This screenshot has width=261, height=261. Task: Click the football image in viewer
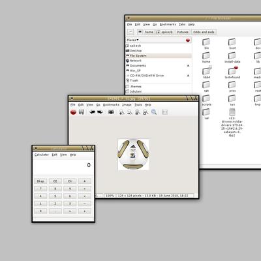pos(133,155)
